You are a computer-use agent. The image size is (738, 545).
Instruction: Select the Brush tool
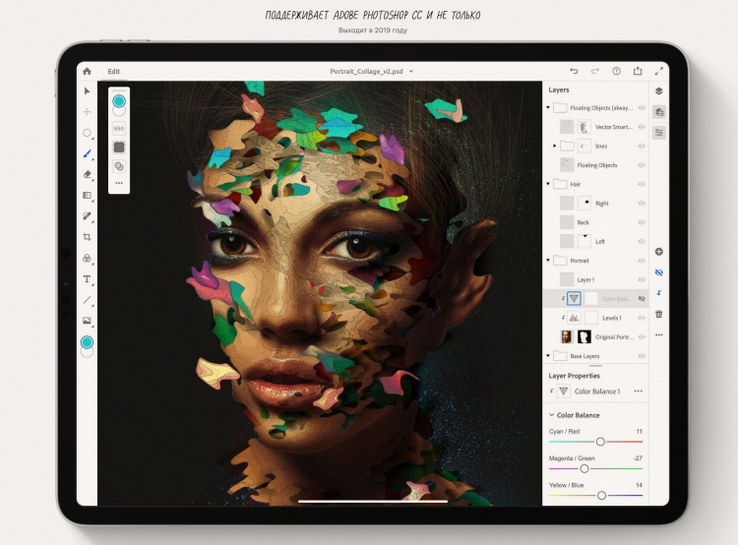[87, 153]
